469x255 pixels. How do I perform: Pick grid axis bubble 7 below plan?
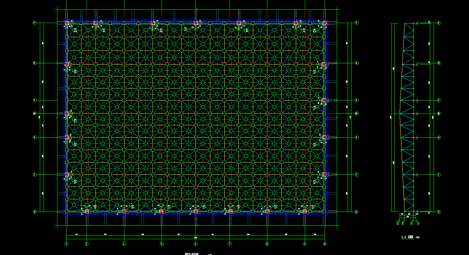click(x=230, y=244)
